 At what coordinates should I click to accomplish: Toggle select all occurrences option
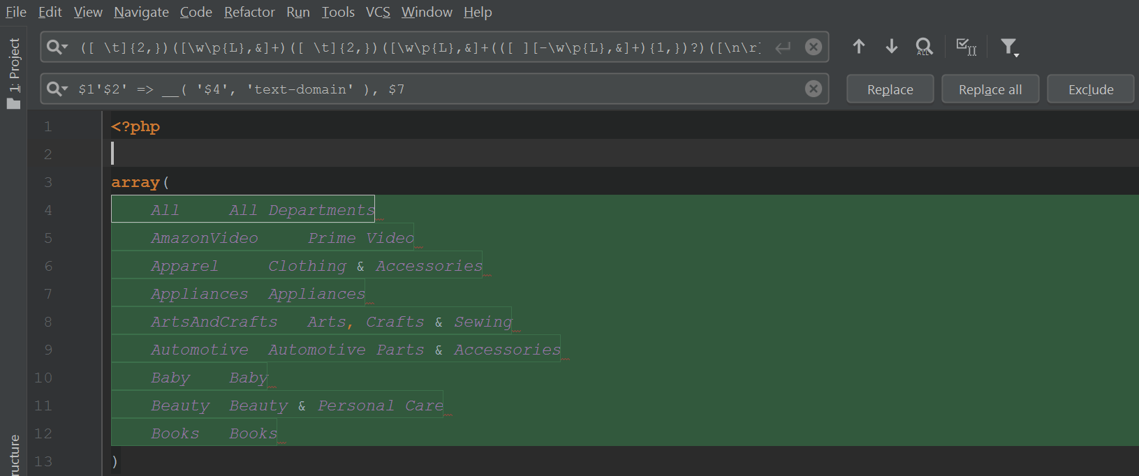(966, 47)
